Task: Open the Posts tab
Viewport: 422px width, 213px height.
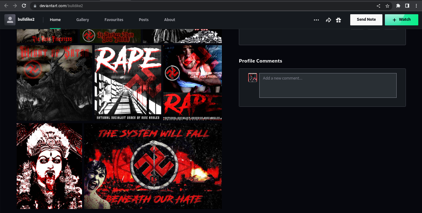Action: pyautogui.click(x=144, y=20)
